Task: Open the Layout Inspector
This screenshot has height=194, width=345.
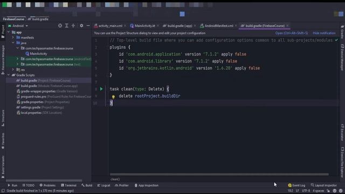Action: [x=323, y=185]
